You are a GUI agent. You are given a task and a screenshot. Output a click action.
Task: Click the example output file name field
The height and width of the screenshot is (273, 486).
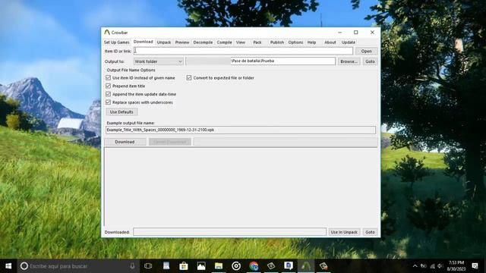[x=241, y=130]
